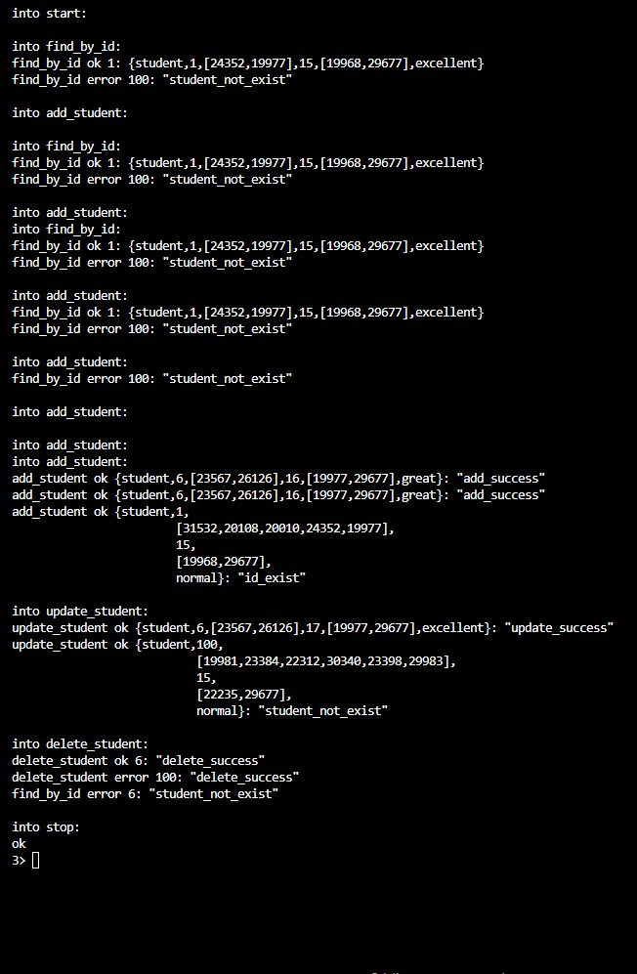Click the "delete_student ok 6" output line
Viewport: 637px width, 974px height.
[139, 760]
